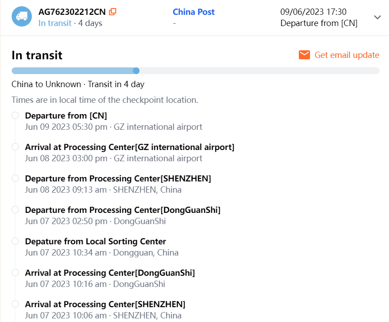Click the orange email envelope icon
The width and height of the screenshot is (389, 322).
[x=304, y=55]
